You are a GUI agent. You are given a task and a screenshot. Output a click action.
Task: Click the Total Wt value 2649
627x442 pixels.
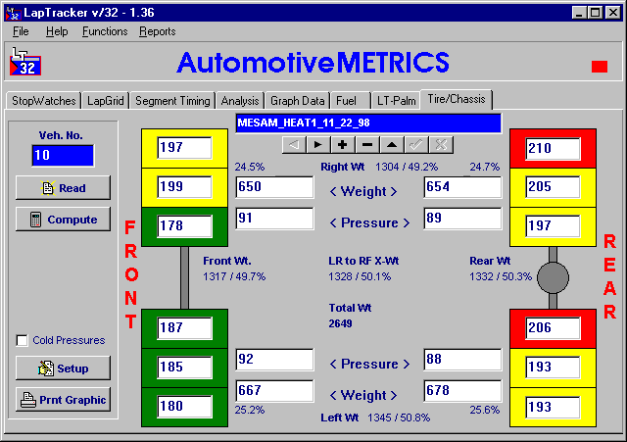340,323
